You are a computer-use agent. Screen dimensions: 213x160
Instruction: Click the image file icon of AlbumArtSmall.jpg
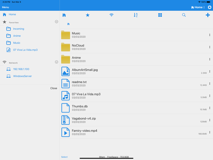pos(65,71)
